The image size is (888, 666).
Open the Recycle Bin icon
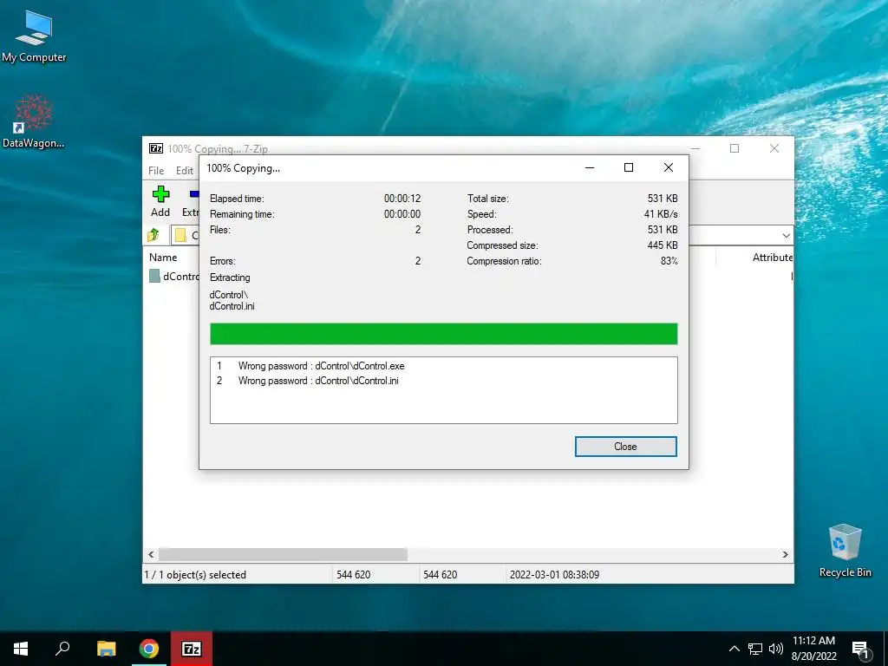[845, 551]
